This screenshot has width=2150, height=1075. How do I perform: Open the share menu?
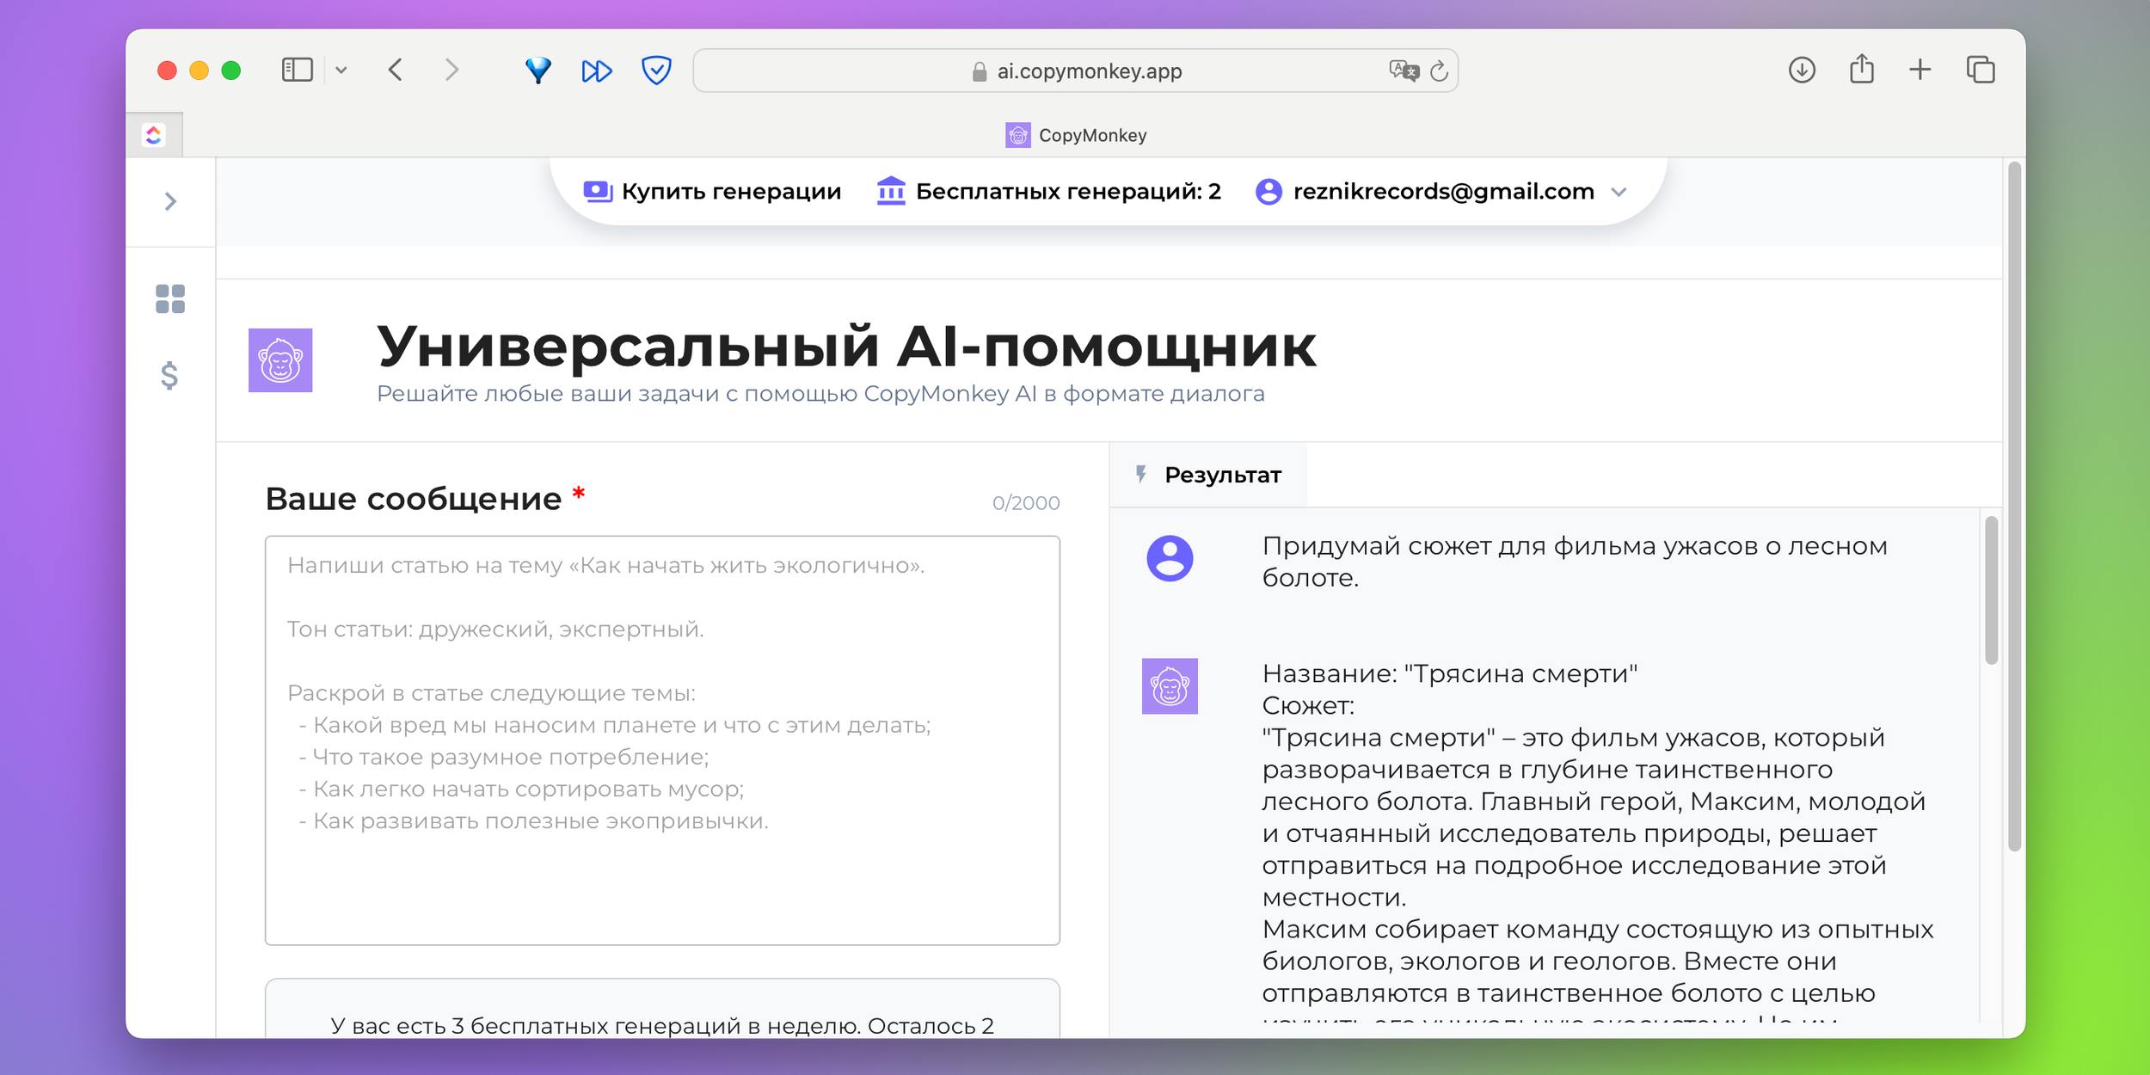1862,69
